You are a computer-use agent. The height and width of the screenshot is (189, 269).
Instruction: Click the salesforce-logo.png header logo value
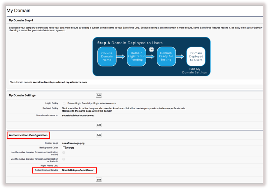pyautogui.click(x=73, y=143)
